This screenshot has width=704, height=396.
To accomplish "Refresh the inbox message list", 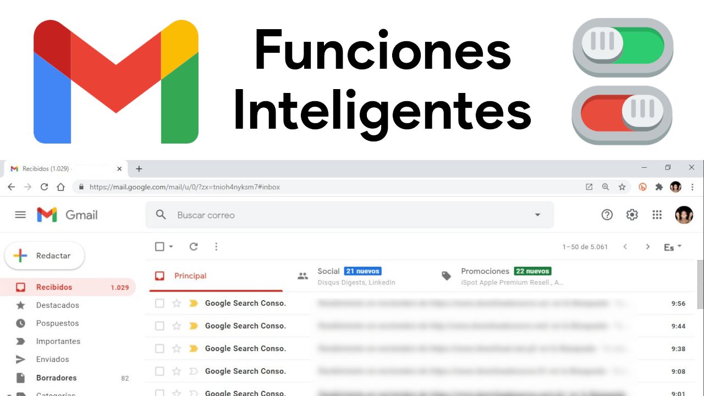I will [x=194, y=247].
